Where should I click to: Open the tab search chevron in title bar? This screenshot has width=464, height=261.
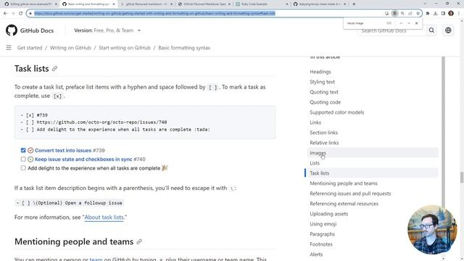click(425, 4)
